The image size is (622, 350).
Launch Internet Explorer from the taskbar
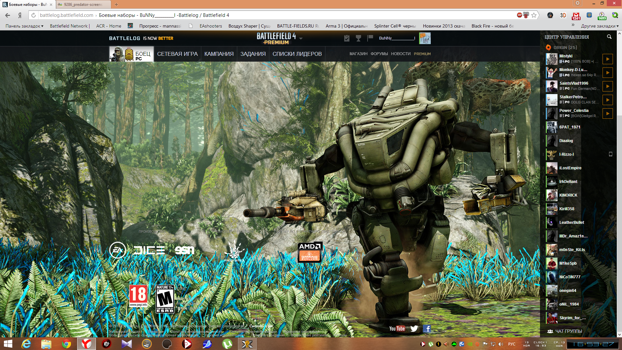pos(26,344)
